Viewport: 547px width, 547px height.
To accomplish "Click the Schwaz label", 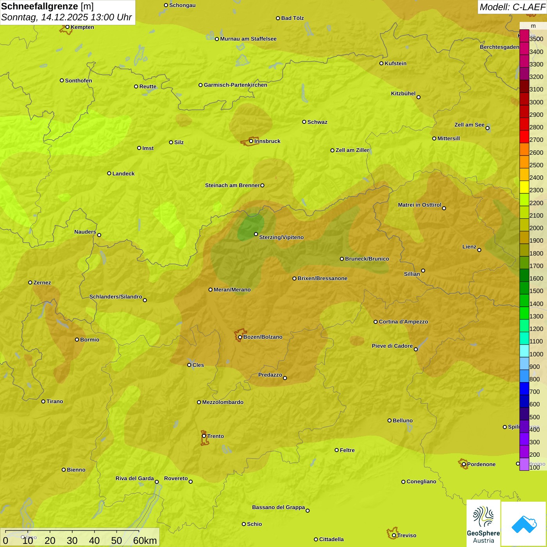I will click(x=317, y=122).
